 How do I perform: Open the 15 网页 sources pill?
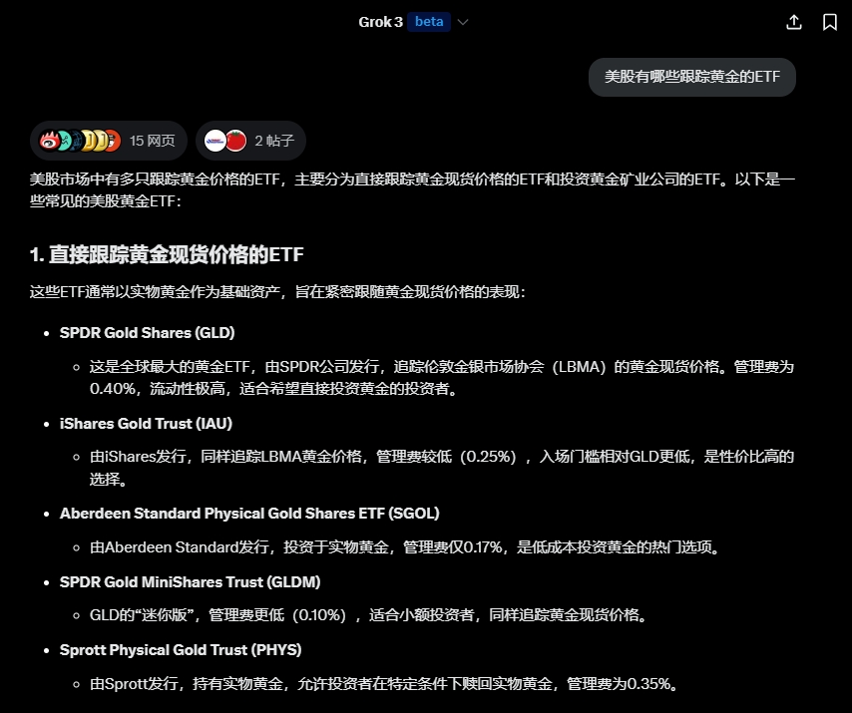[109, 141]
